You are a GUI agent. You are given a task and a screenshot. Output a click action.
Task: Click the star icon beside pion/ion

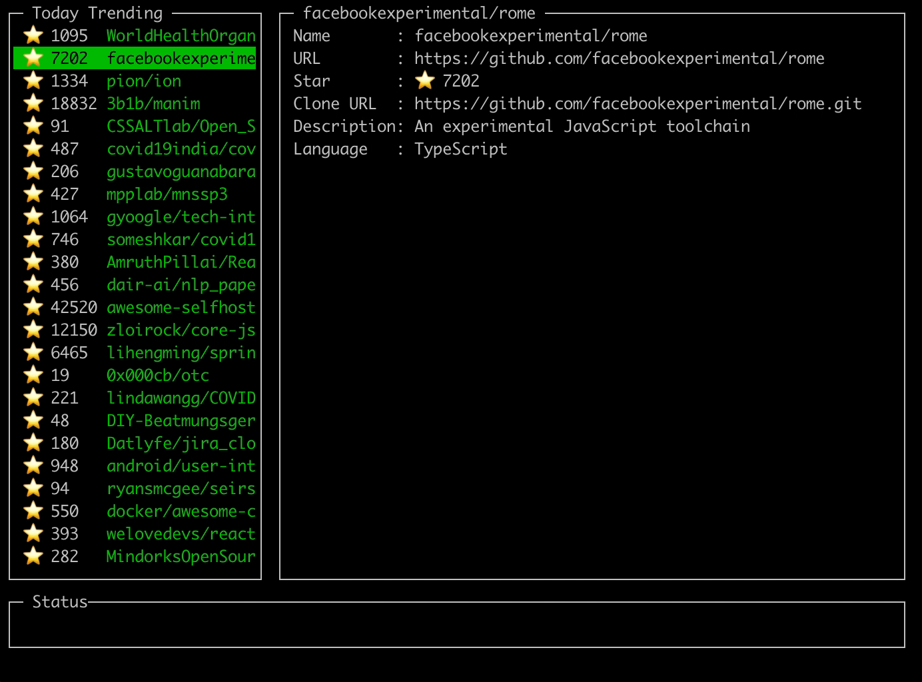[33, 81]
